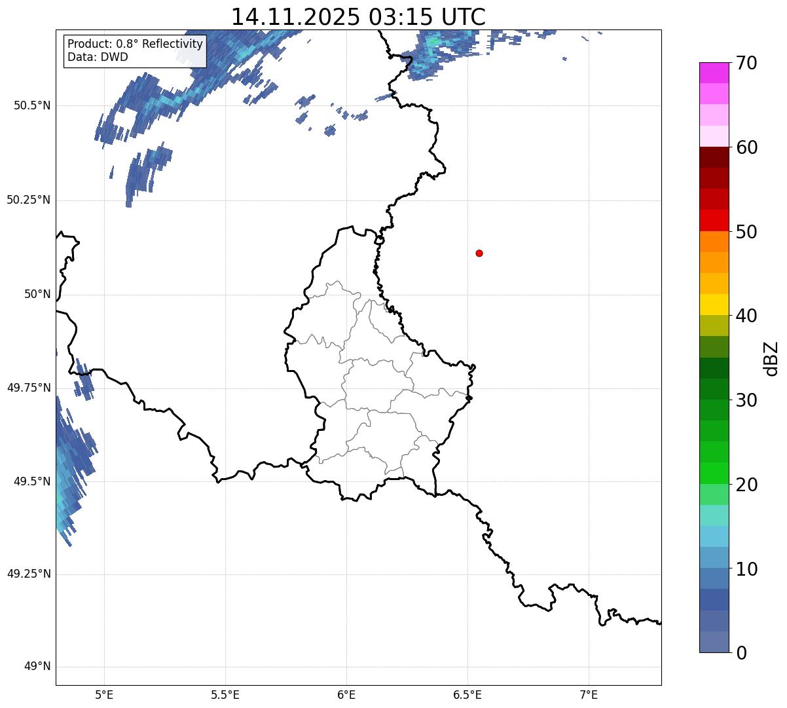Click the radar echo patch near 50.3°N
This screenshot has width=787, height=708.
tap(147, 174)
